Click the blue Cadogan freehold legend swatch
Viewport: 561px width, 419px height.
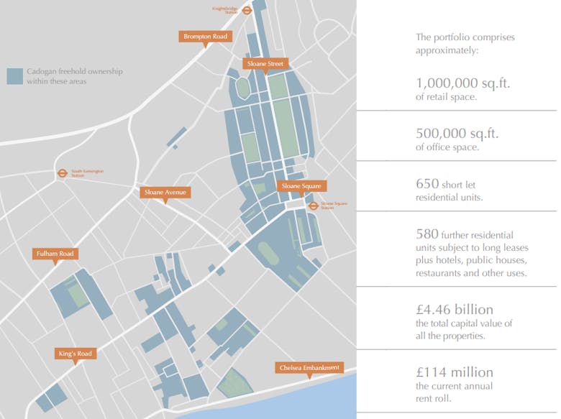(14, 76)
